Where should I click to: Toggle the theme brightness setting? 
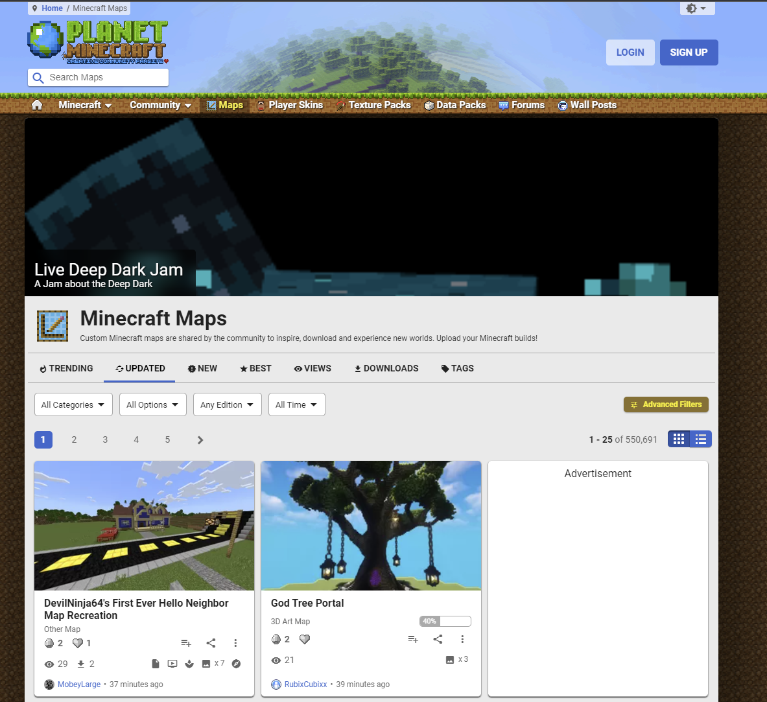tap(697, 8)
